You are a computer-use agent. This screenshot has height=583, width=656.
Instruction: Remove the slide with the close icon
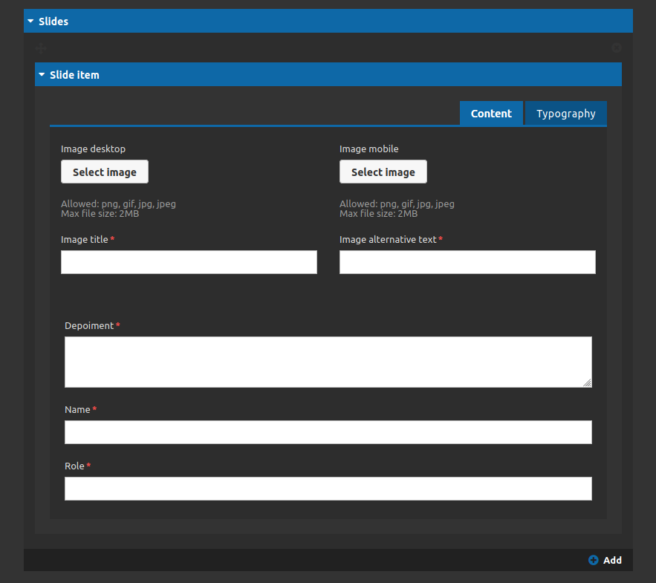coord(617,48)
